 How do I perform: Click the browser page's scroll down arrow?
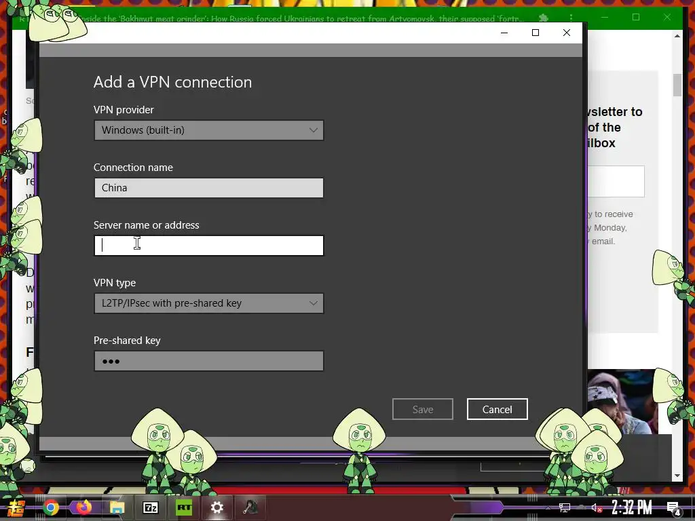click(677, 476)
